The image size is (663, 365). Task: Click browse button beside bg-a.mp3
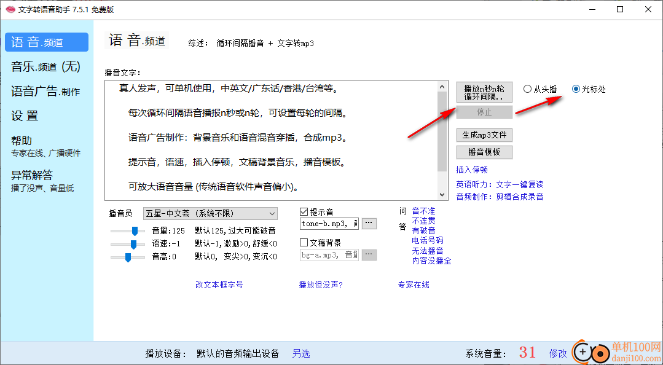(369, 254)
